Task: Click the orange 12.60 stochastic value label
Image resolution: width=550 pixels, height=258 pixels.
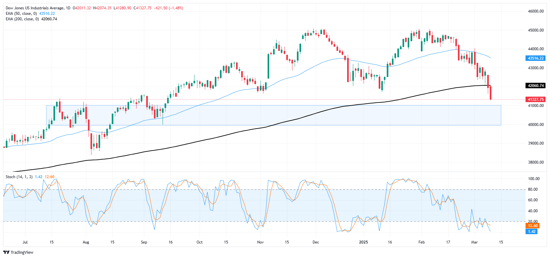Action: (532, 226)
